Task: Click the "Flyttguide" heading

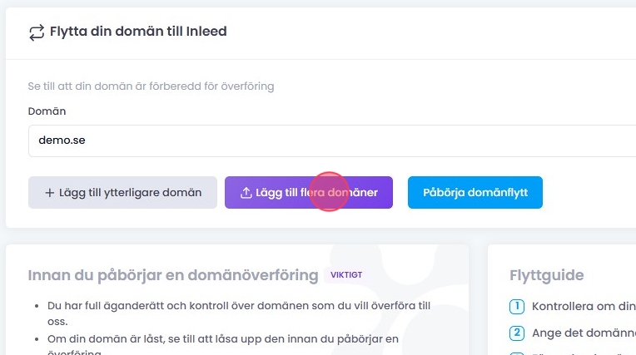Action: pos(546,275)
